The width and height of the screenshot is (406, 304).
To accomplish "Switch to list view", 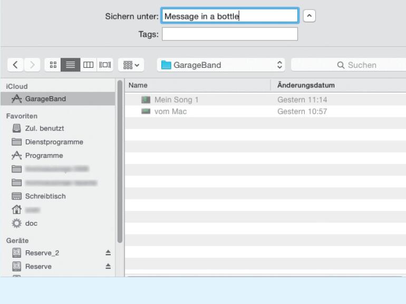I will click(x=71, y=65).
